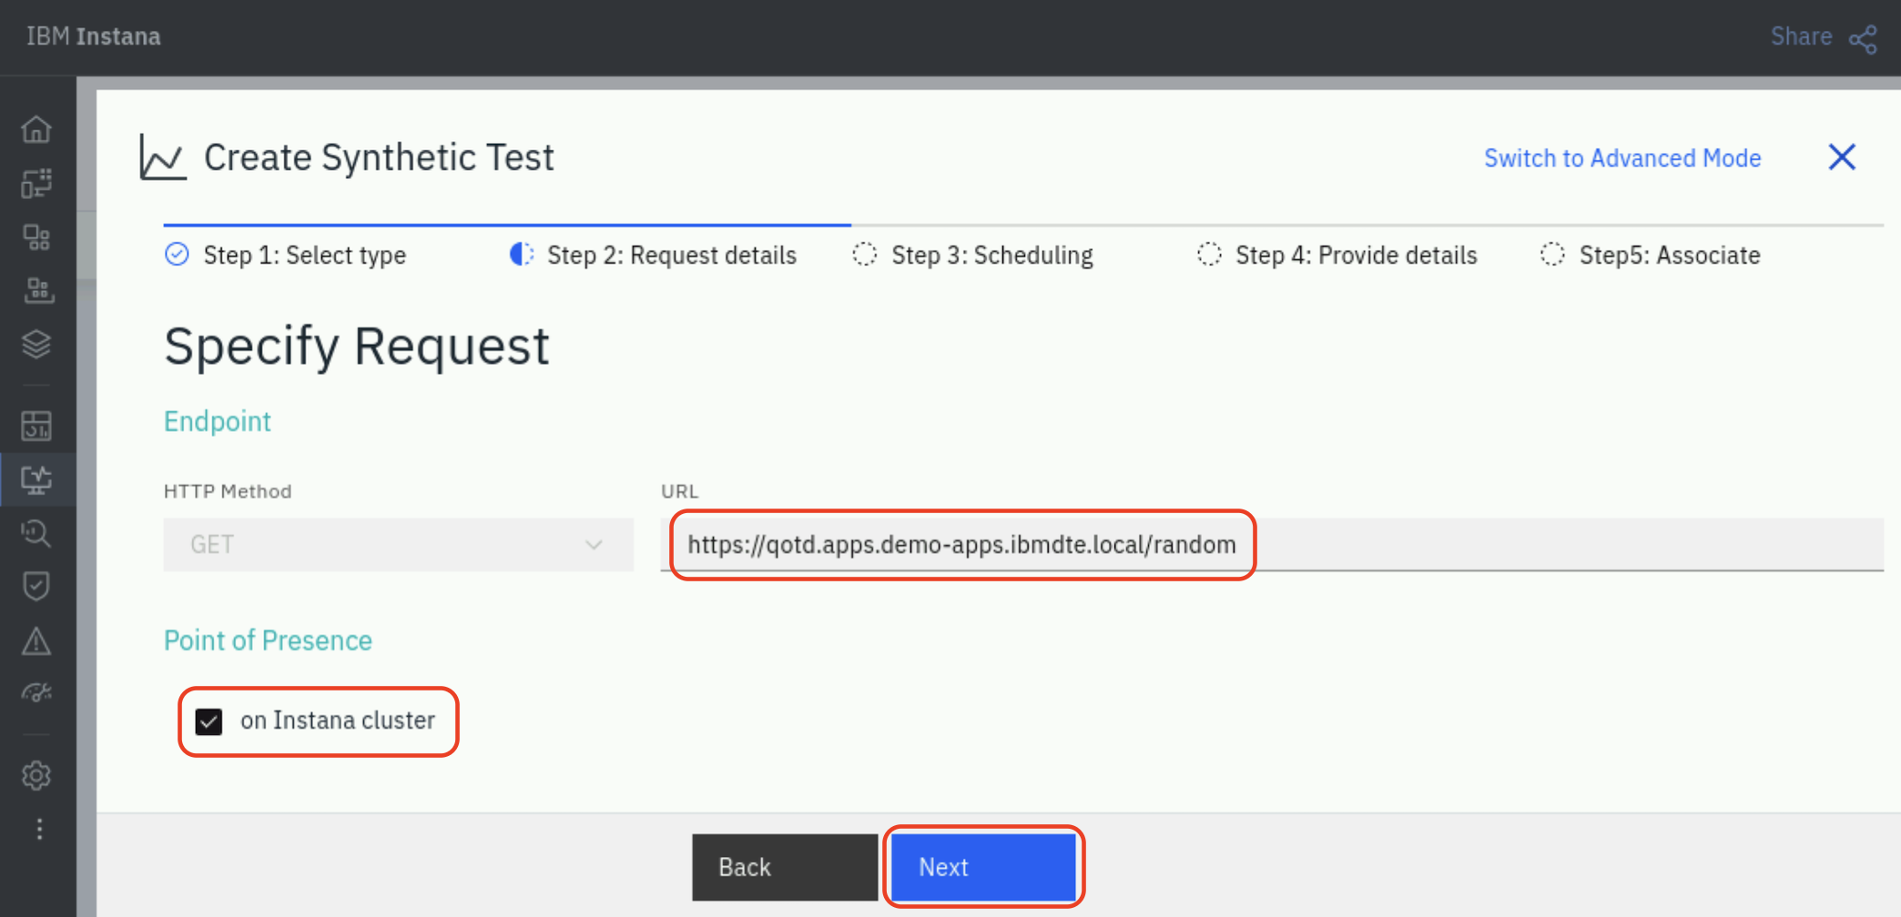This screenshot has height=917, width=1901.
Task: Click the URL input field
Action: (x=1272, y=544)
